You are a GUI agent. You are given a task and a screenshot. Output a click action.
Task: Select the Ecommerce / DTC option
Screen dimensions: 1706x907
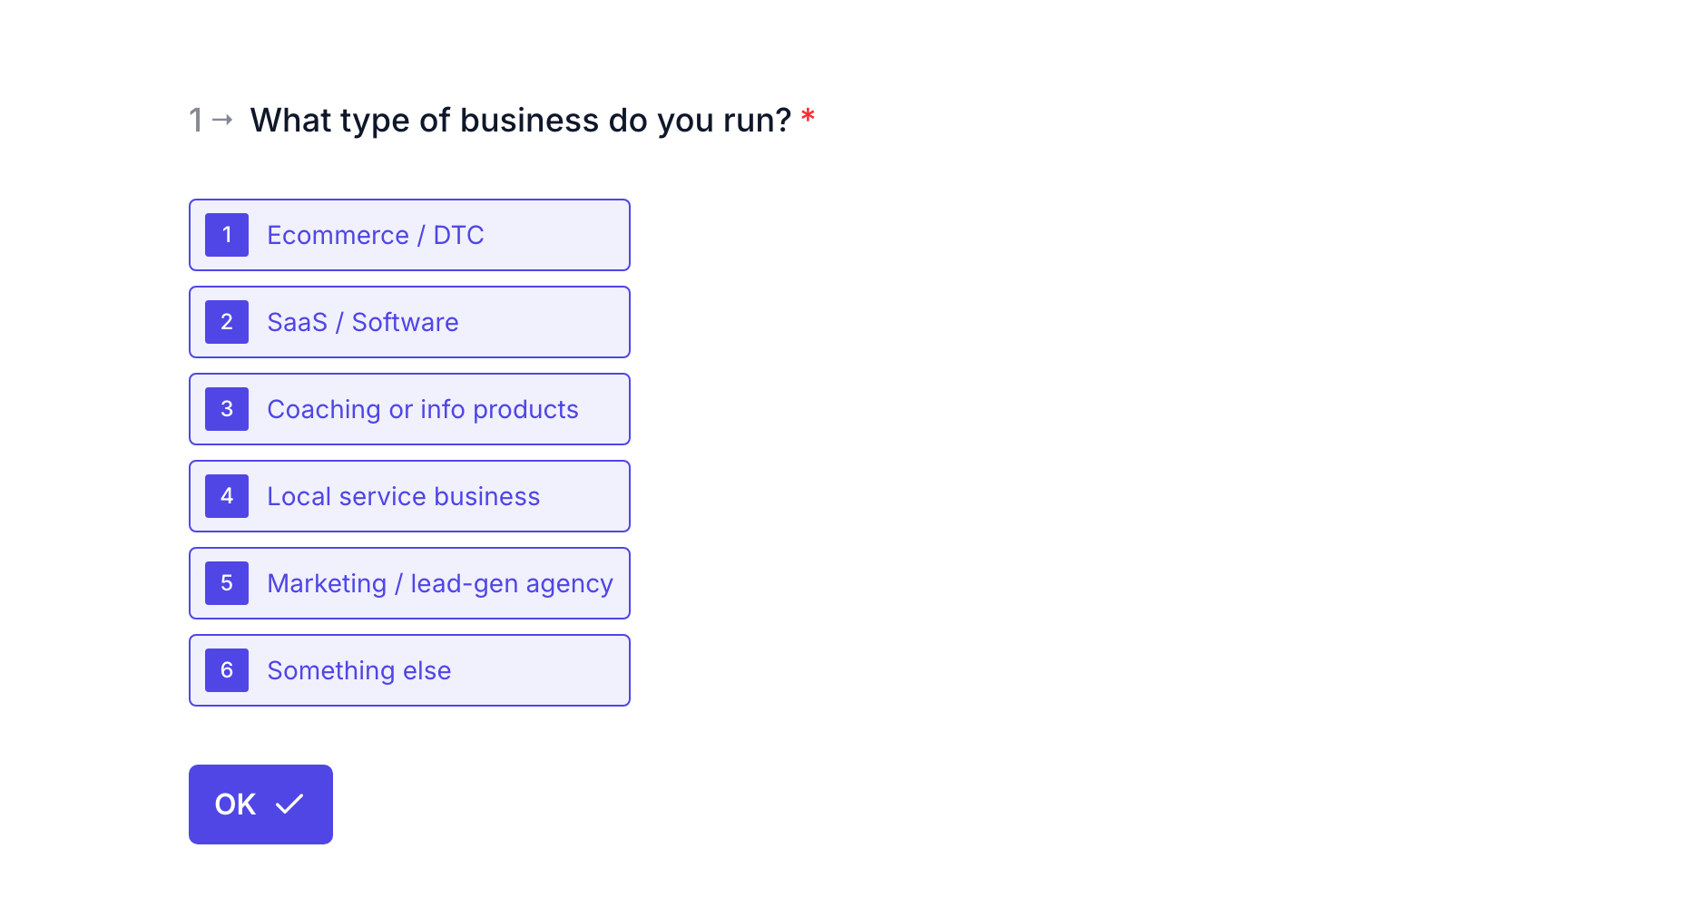pos(409,235)
